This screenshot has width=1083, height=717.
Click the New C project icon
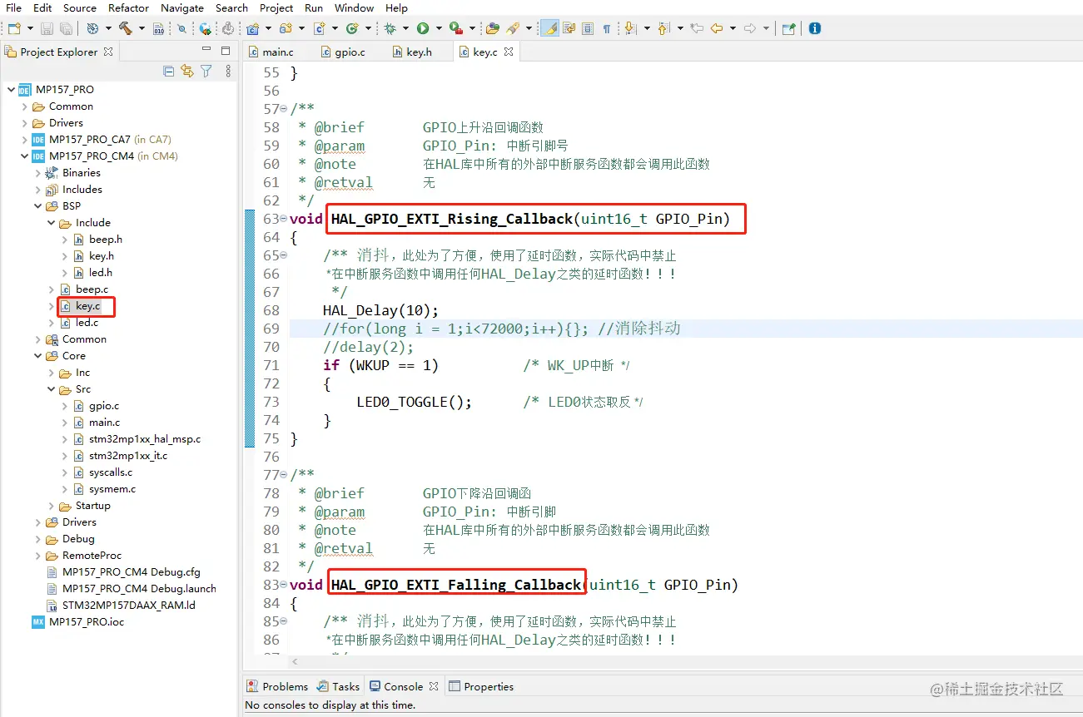pos(253,28)
